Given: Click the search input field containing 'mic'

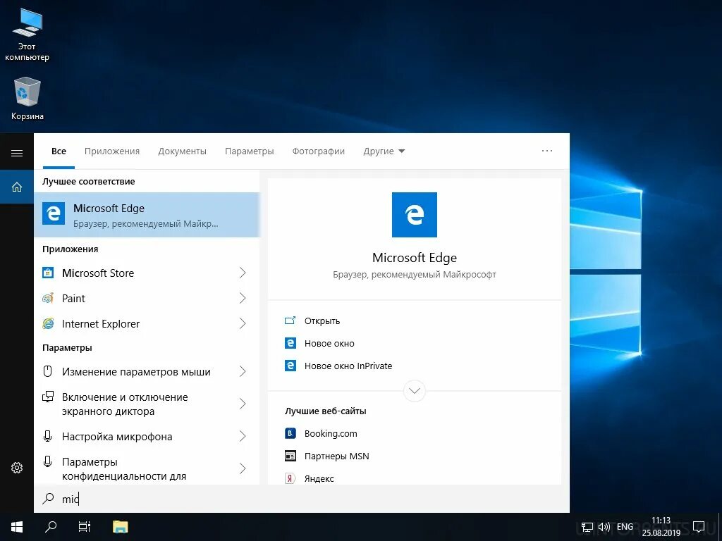Looking at the screenshot, I should (x=302, y=499).
